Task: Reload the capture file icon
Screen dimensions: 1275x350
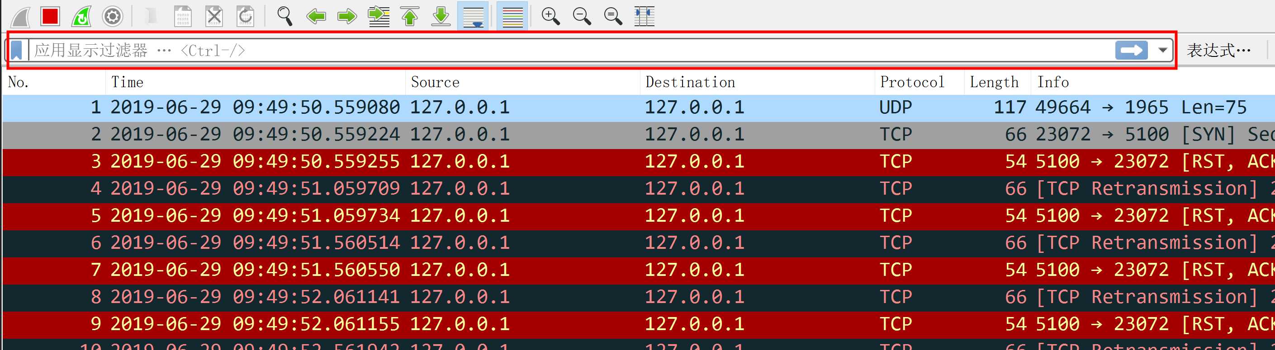Action: tap(246, 16)
